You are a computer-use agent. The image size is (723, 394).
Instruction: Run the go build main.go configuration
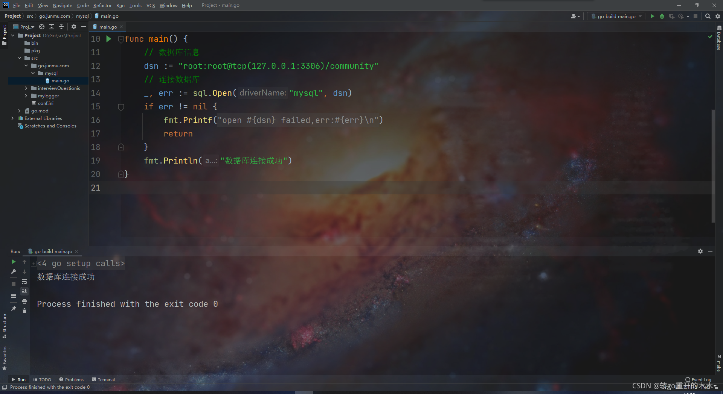[x=652, y=16]
